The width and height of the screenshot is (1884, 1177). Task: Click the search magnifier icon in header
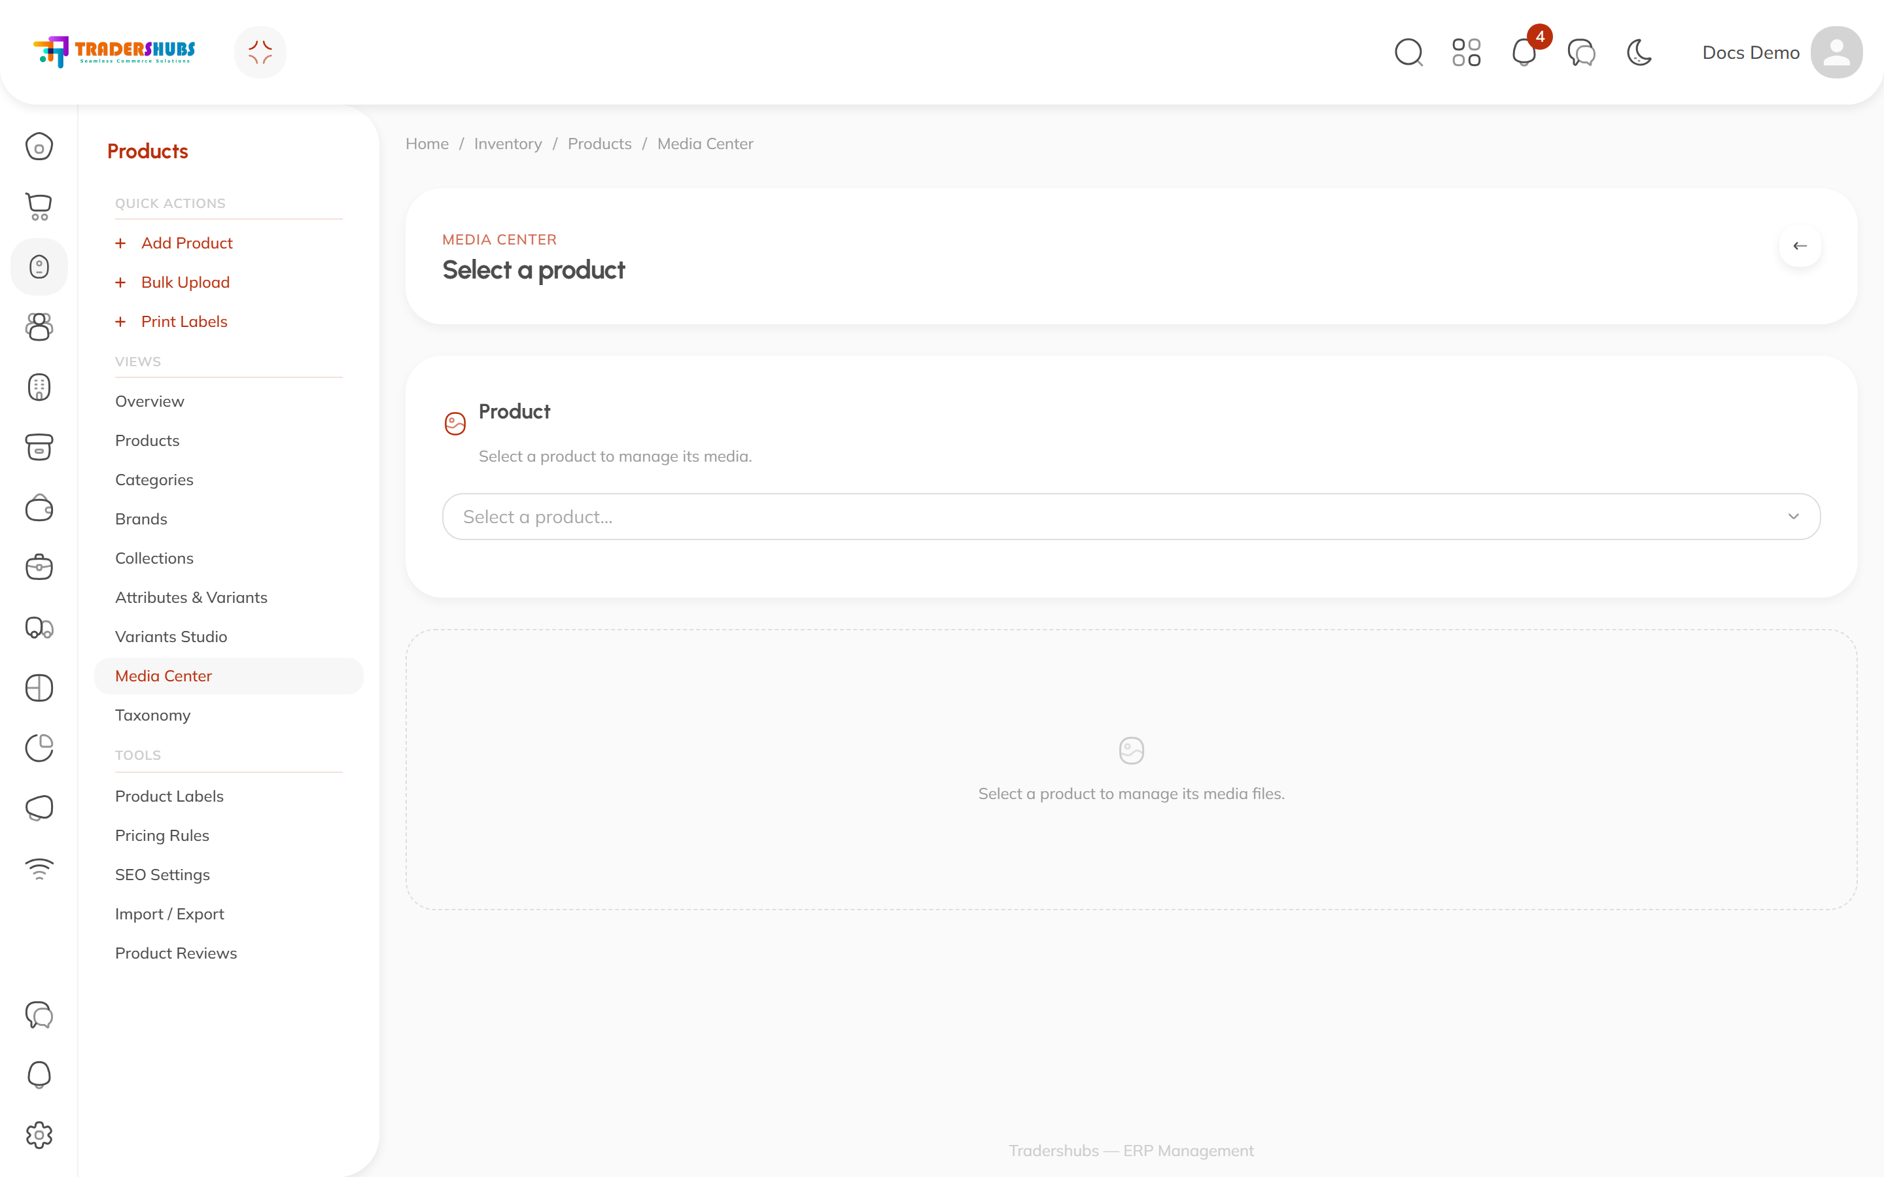(1408, 53)
